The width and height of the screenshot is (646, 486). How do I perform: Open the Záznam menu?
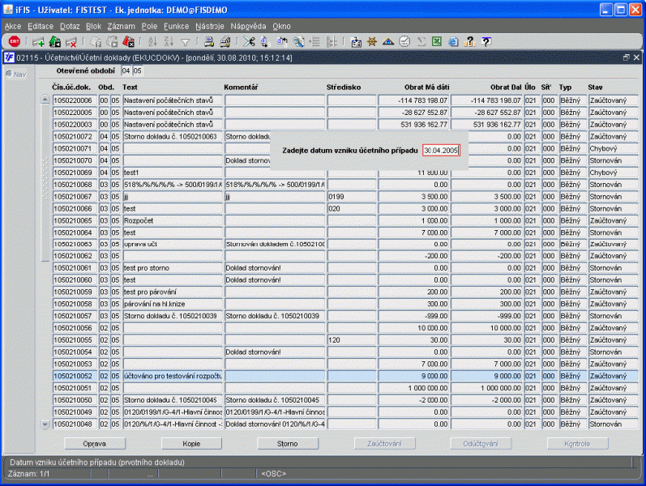click(x=121, y=27)
